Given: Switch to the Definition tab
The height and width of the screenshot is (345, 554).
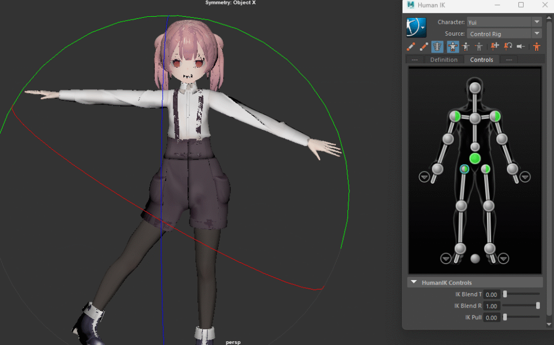Looking at the screenshot, I should (444, 59).
